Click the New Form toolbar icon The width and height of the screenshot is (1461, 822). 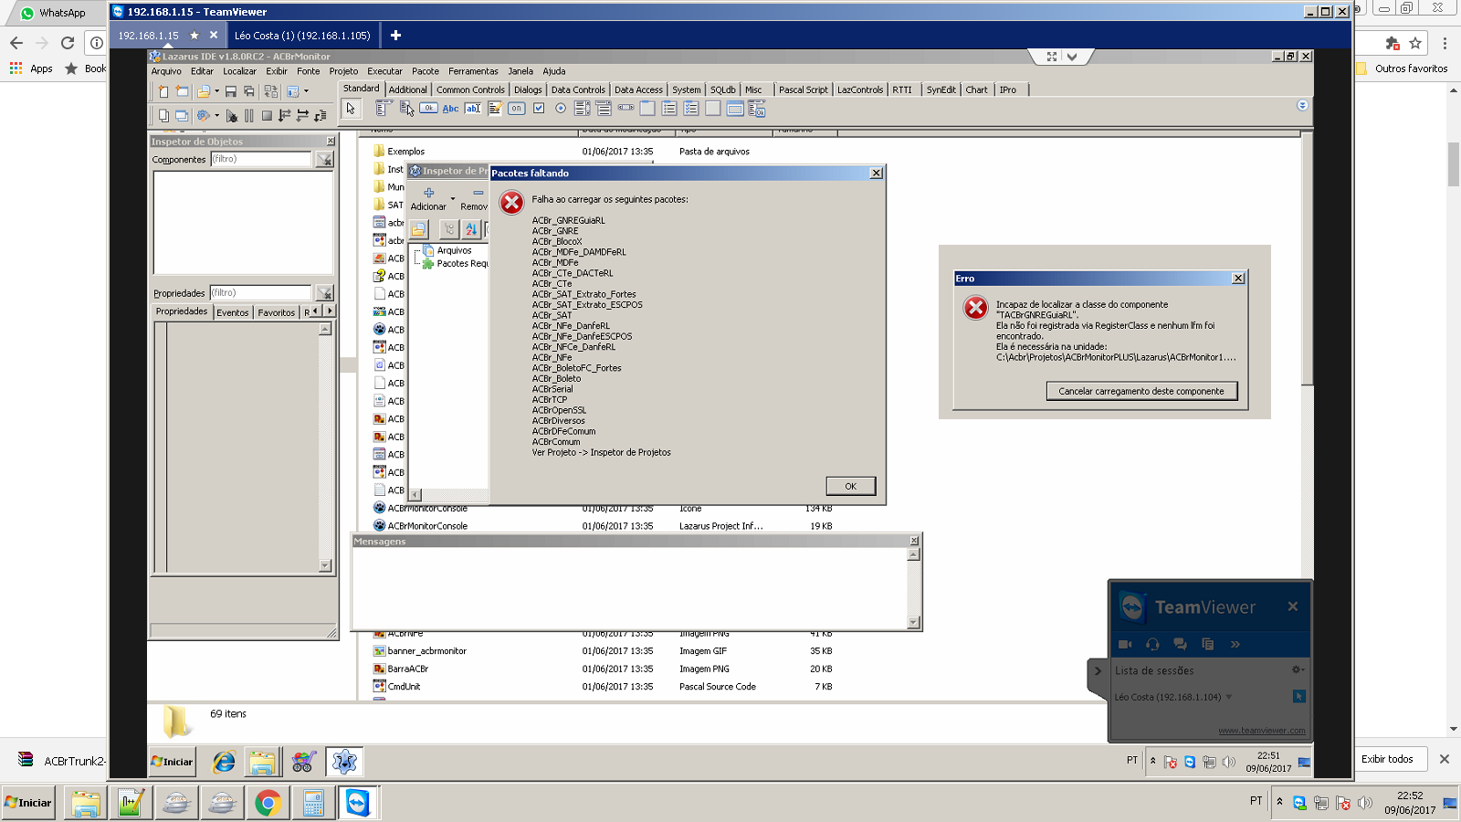(182, 91)
